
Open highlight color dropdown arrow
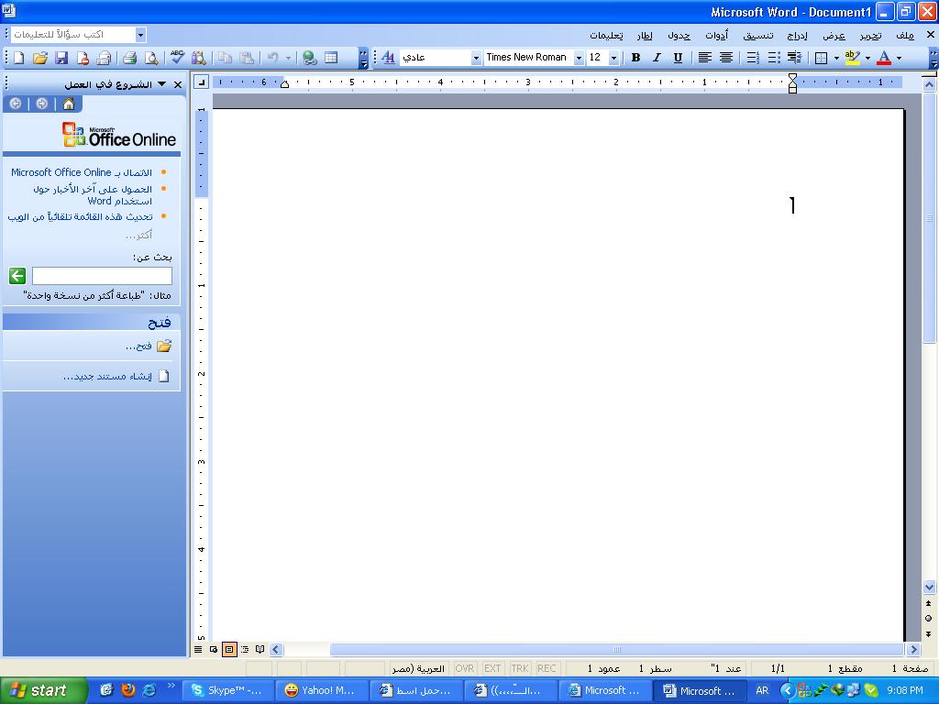[867, 58]
